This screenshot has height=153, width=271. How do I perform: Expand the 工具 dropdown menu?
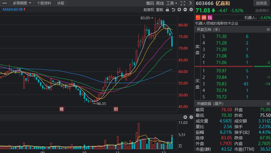coord(172,3)
